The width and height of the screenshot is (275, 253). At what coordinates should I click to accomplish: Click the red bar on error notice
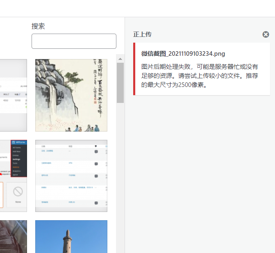(134, 69)
